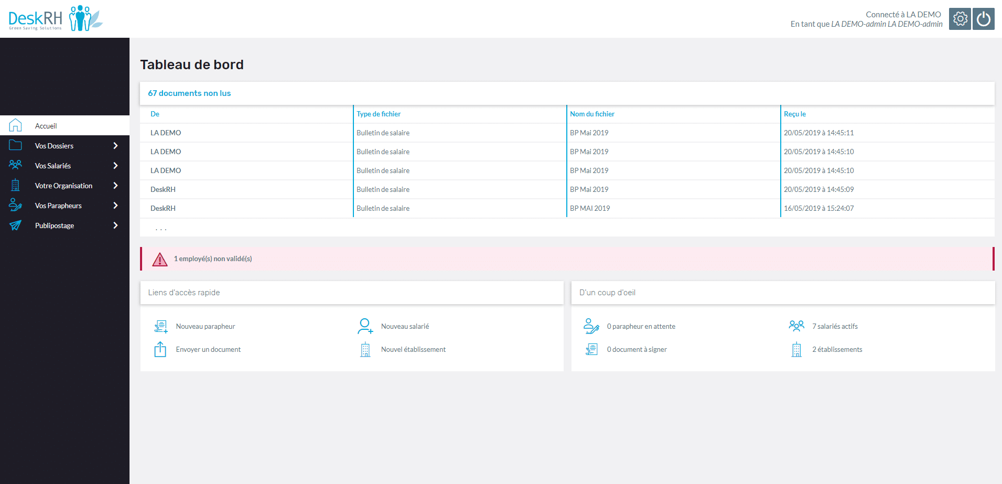Click the Nouveau salarié user-plus icon

point(365,326)
